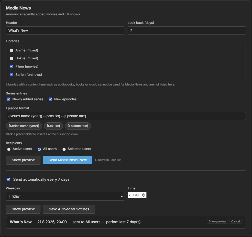The image size is (252, 237).
Task: Click the Look back (days) field
Action: pyautogui.click(x=187, y=30)
